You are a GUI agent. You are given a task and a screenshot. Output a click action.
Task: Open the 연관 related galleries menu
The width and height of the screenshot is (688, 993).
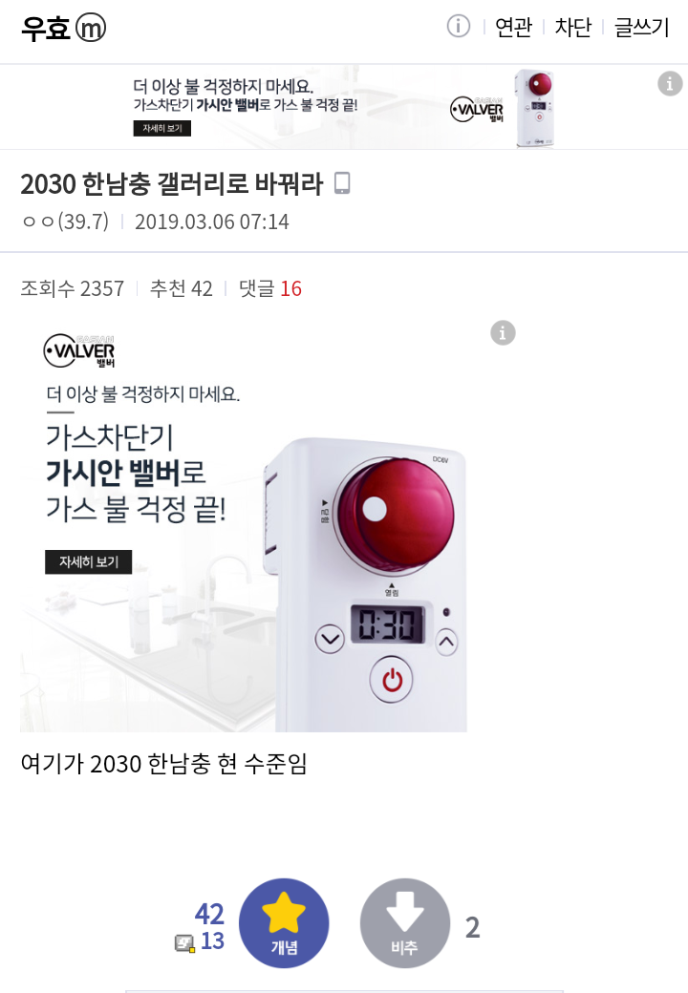point(513,28)
